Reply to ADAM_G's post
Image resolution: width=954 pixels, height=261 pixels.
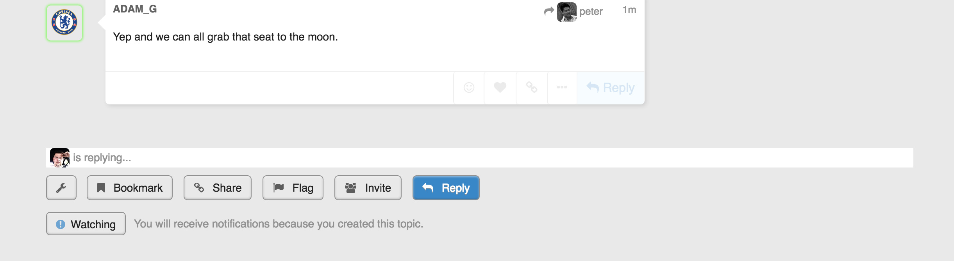click(611, 88)
